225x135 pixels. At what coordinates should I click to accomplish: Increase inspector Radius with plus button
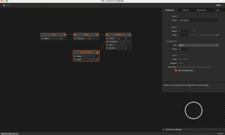tap(195, 31)
